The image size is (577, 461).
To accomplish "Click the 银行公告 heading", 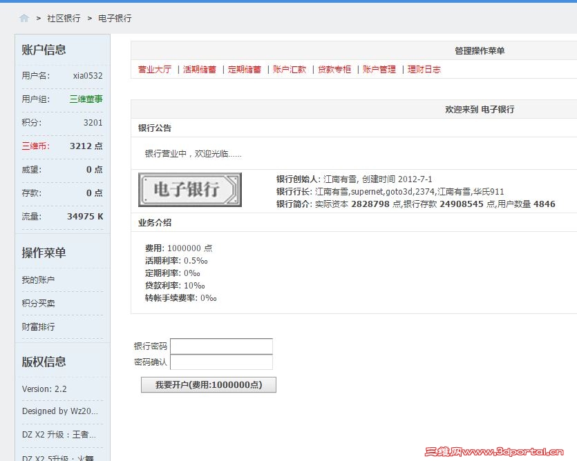I will [155, 128].
